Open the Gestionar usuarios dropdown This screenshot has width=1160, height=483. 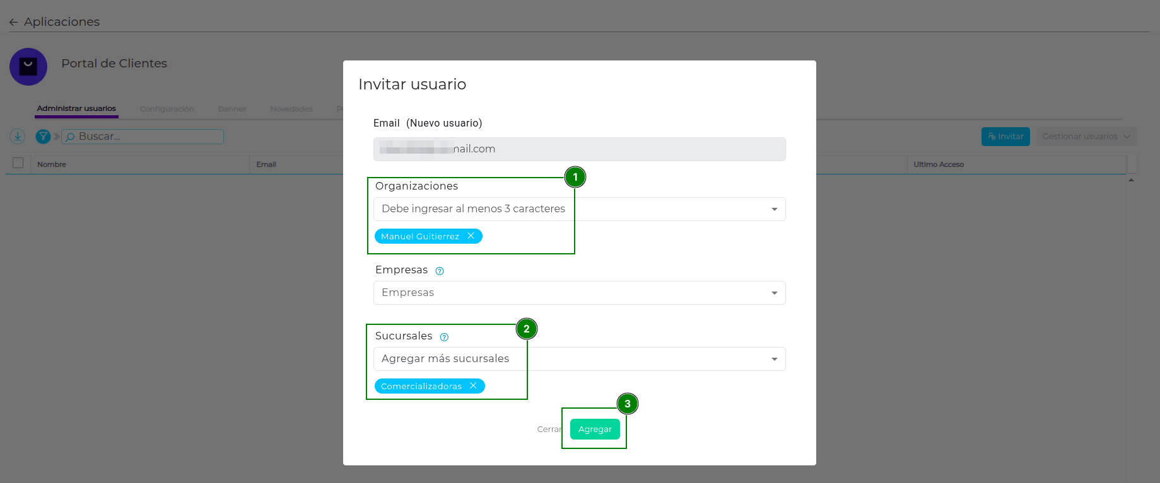pos(1086,137)
